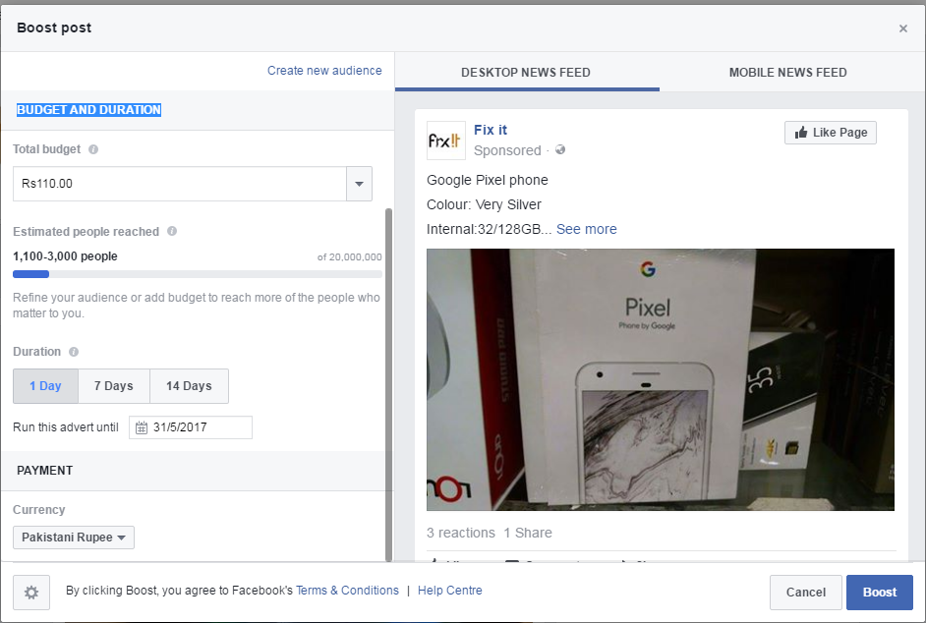Click the Sponsored label

coord(507,150)
